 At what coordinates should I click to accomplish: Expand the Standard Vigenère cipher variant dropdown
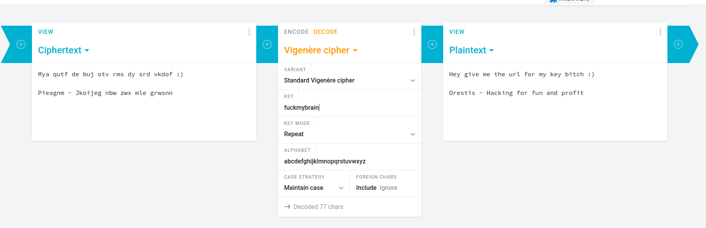(x=350, y=81)
